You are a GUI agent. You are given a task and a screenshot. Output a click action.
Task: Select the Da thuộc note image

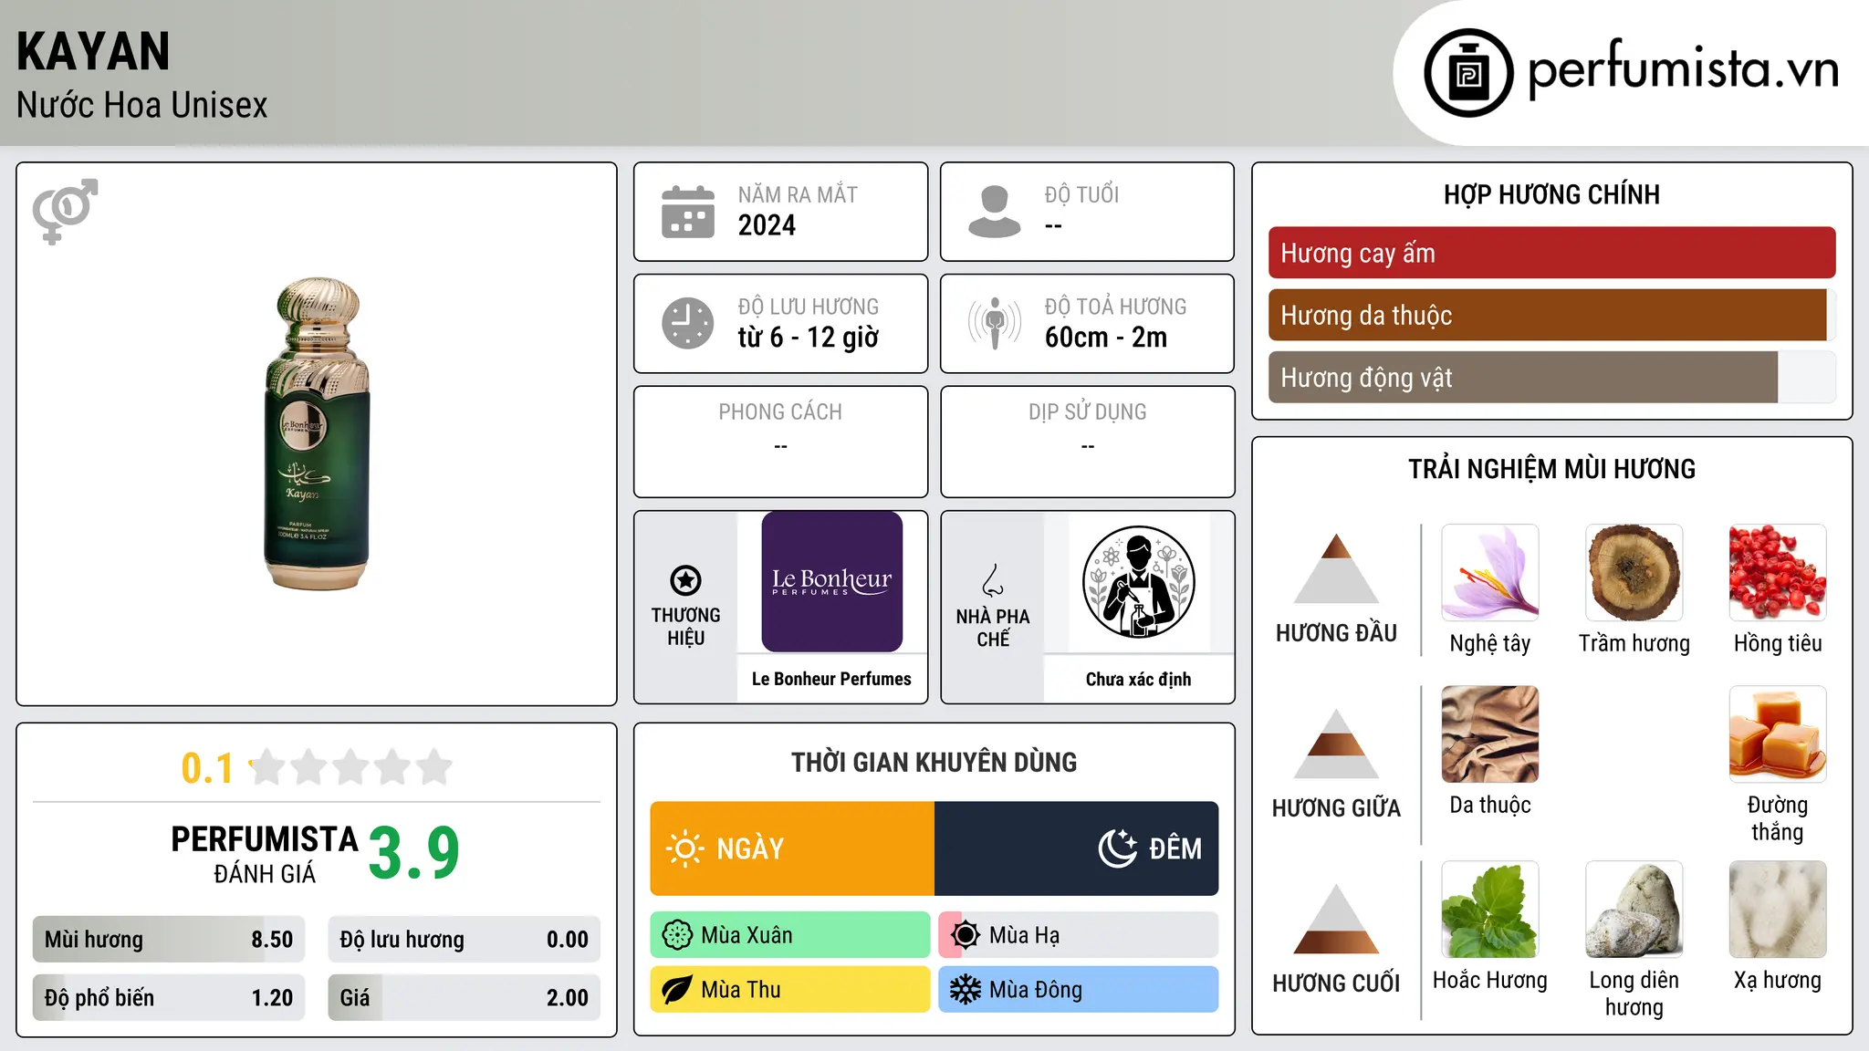(1490, 734)
